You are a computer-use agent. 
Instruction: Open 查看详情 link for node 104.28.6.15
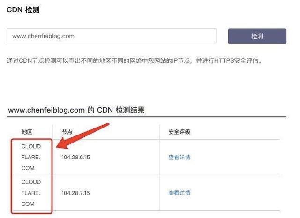click(179, 157)
